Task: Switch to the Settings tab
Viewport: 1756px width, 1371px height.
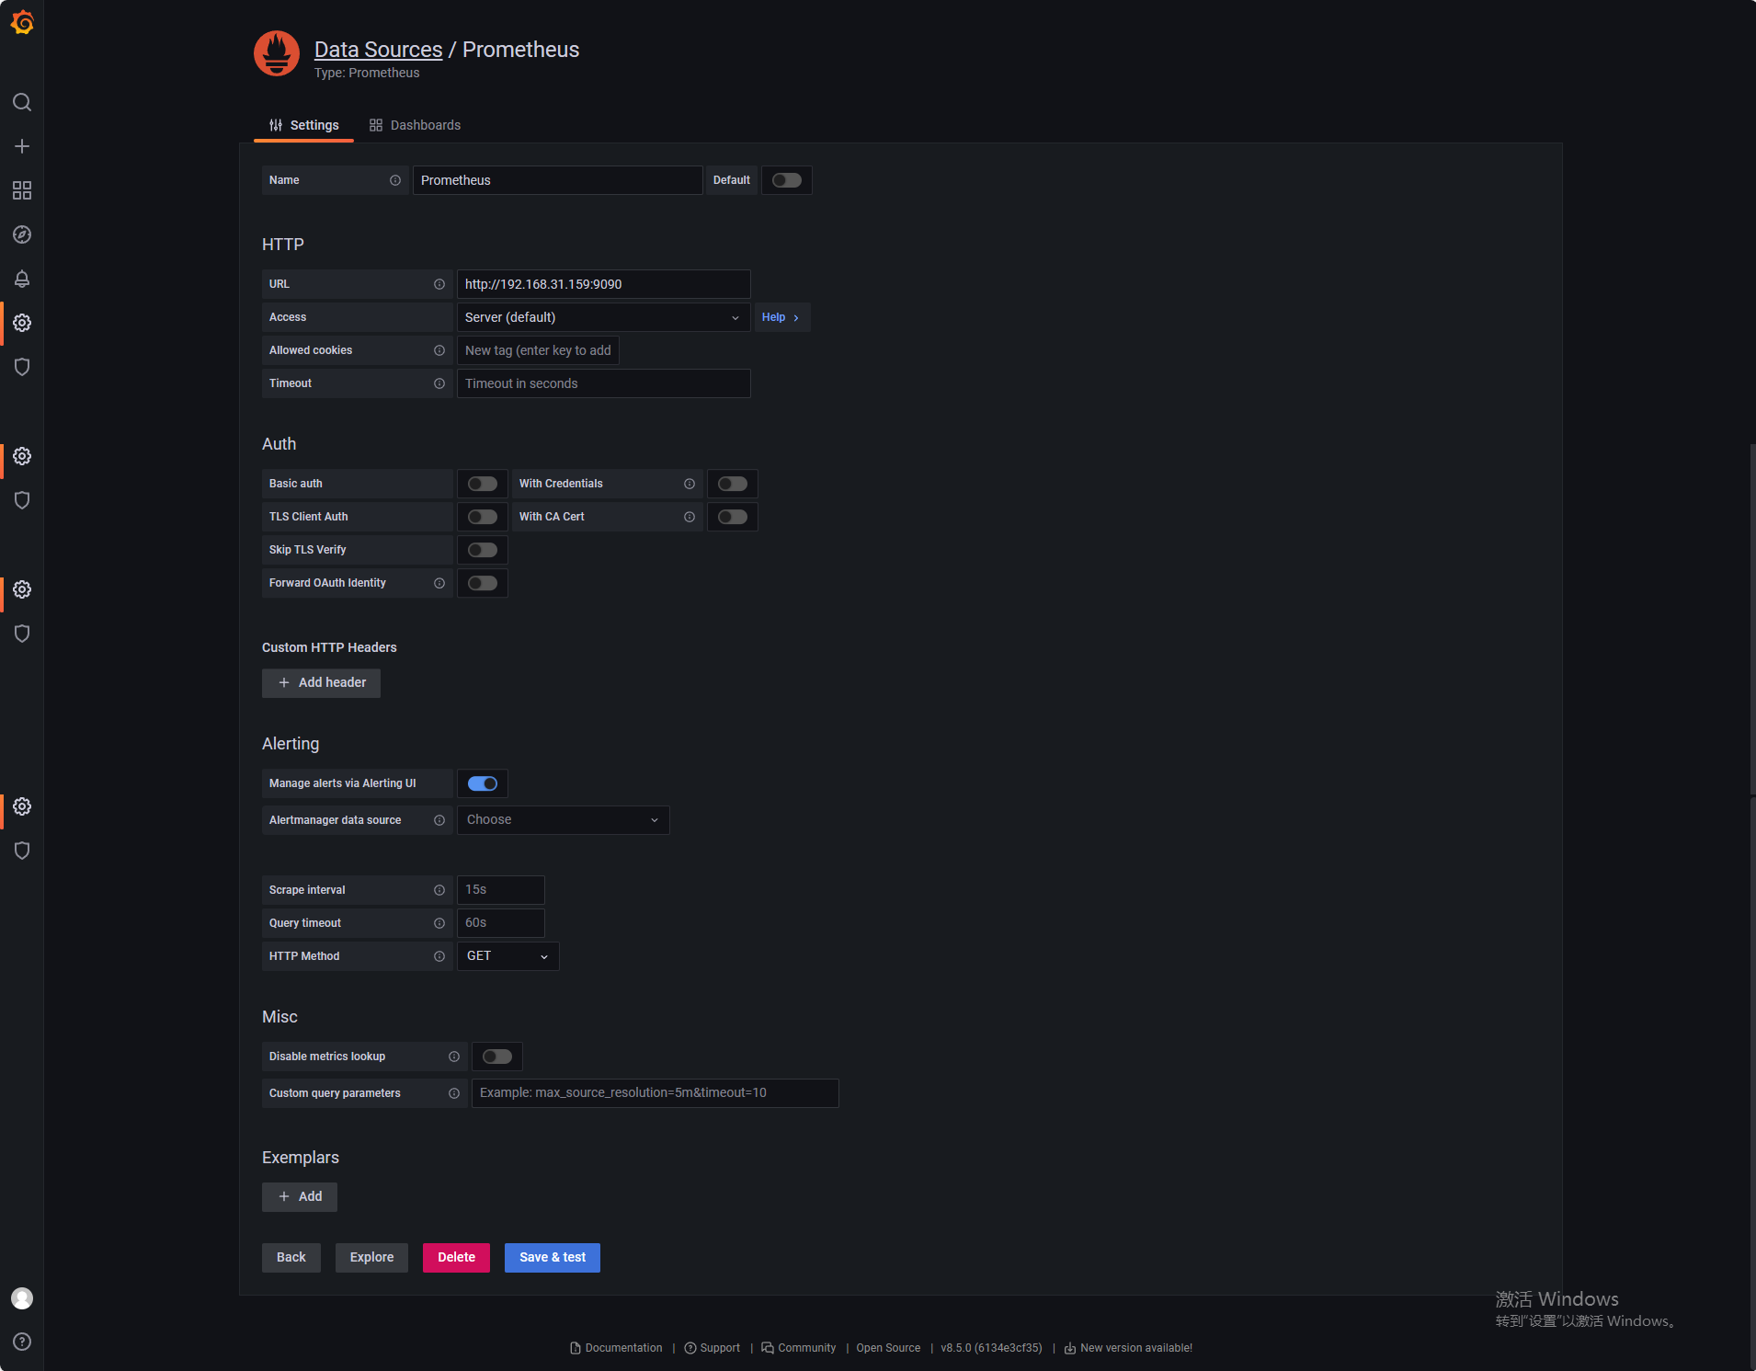Action: (x=303, y=125)
